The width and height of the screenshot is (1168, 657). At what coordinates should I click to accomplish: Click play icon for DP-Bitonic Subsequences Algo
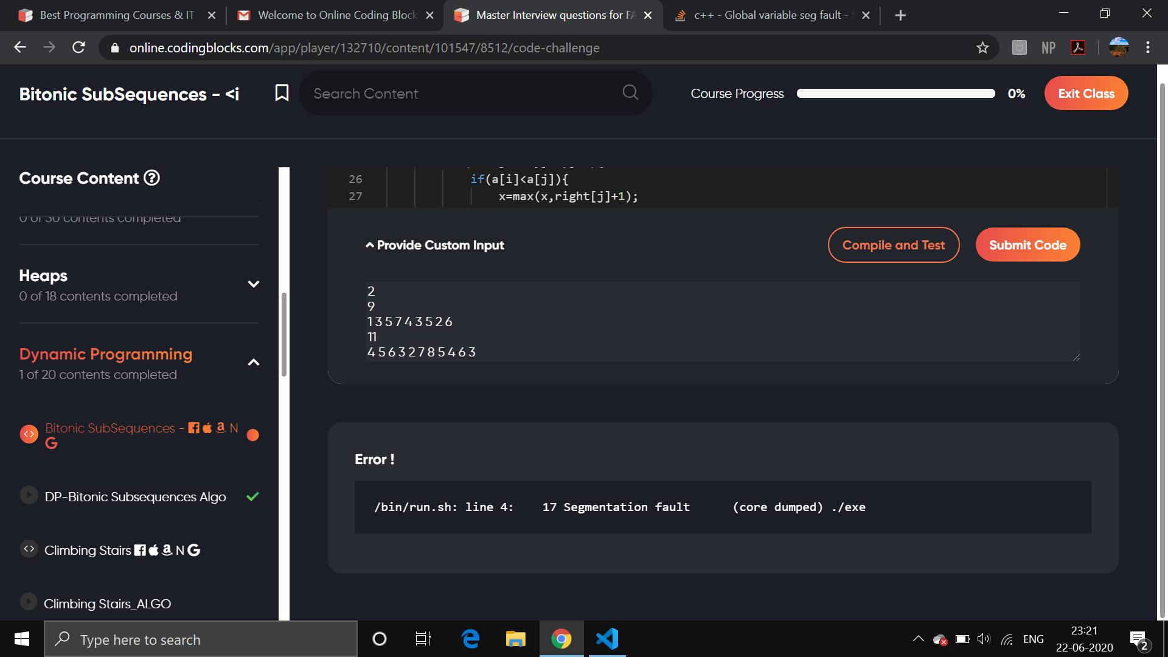pyautogui.click(x=29, y=495)
